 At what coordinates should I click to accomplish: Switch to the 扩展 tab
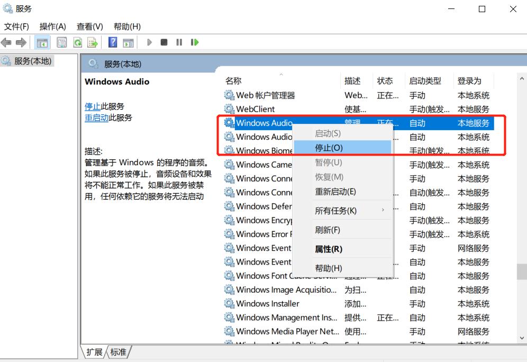[94, 352]
